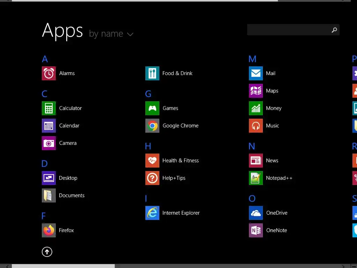Select the letter C group header
The width and height of the screenshot is (357, 268).
[45, 94]
